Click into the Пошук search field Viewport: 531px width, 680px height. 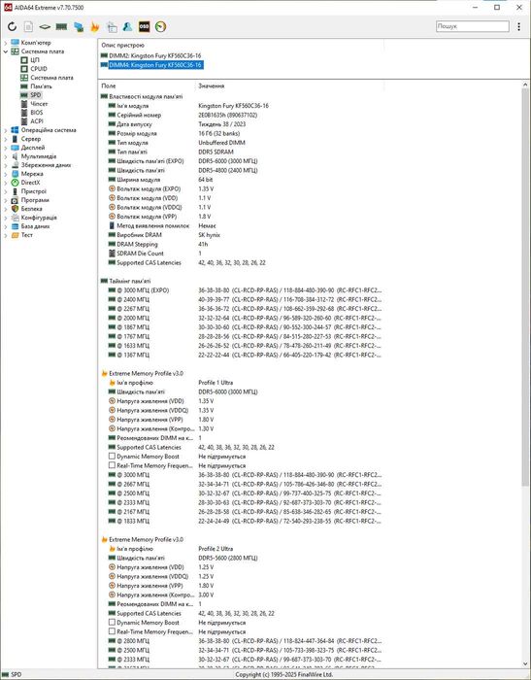(473, 26)
